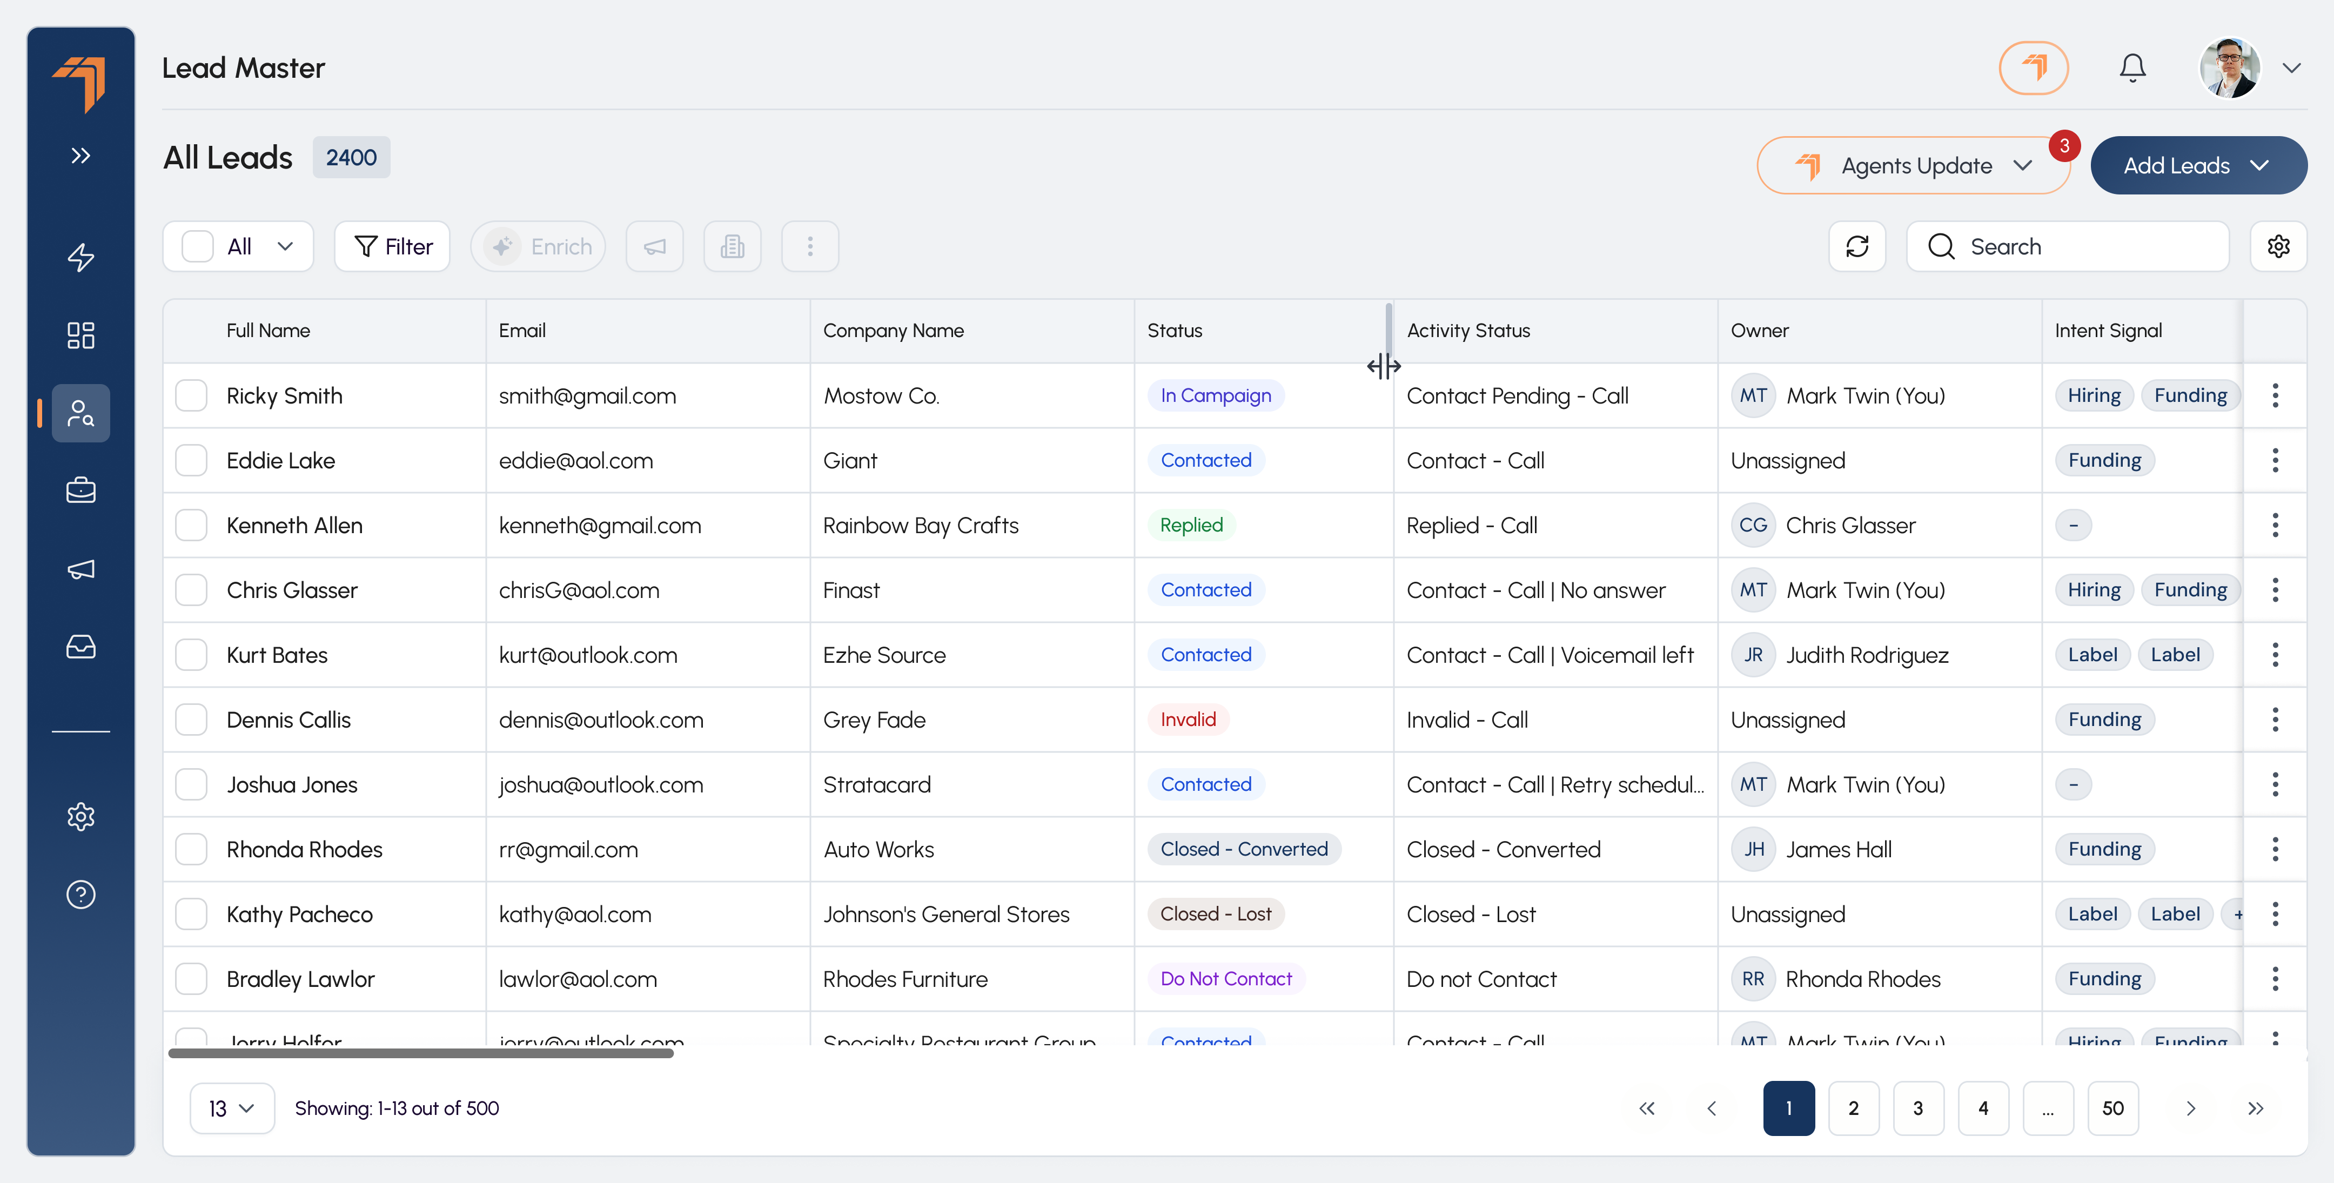Screen dimensions: 2334x1183
Task: Click the orange circled logo button in header
Action: pyautogui.click(x=2033, y=68)
